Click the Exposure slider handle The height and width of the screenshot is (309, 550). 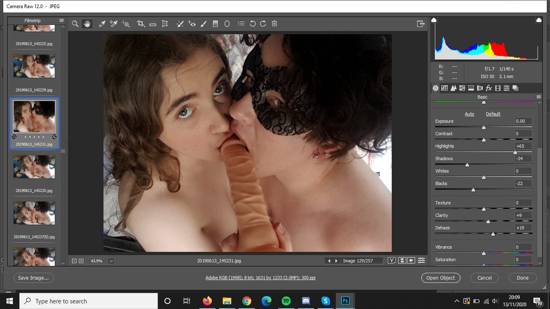click(484, 128)
